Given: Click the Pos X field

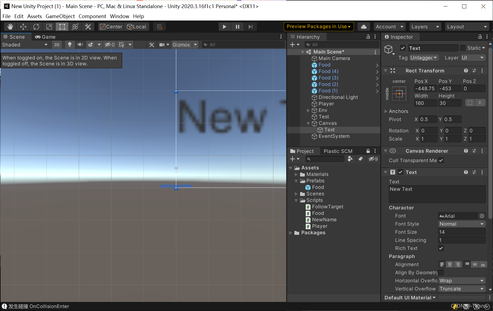Looking at the screenshot, I should [x=425, y=89].
